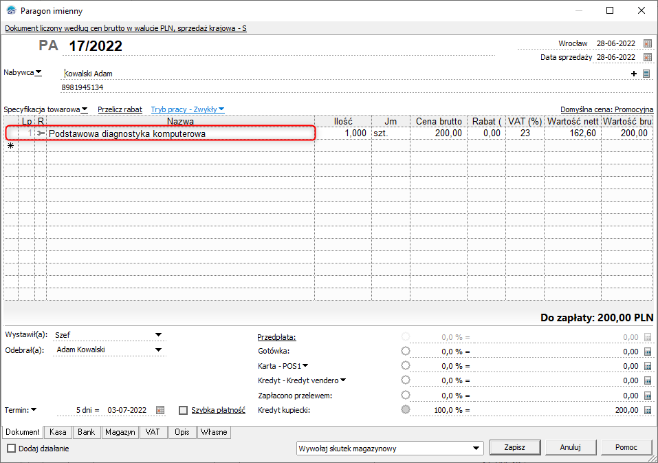658x463 pixels.
Task: Click Kowalski Adam buyer name field
Action: click(x=344, y=74)
